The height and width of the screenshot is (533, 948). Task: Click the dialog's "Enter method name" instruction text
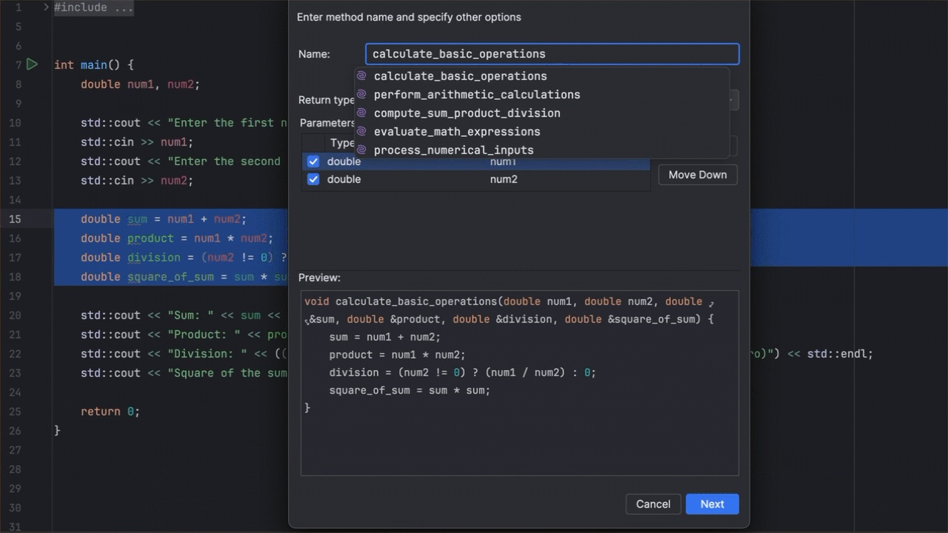click(409, 17)
